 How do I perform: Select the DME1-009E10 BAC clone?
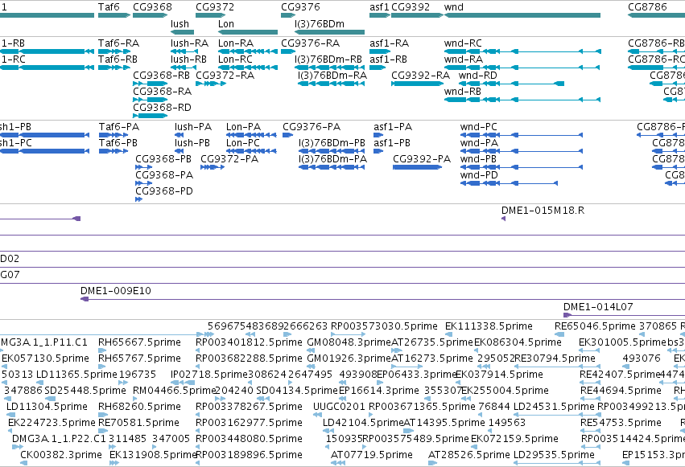point(382,299)
